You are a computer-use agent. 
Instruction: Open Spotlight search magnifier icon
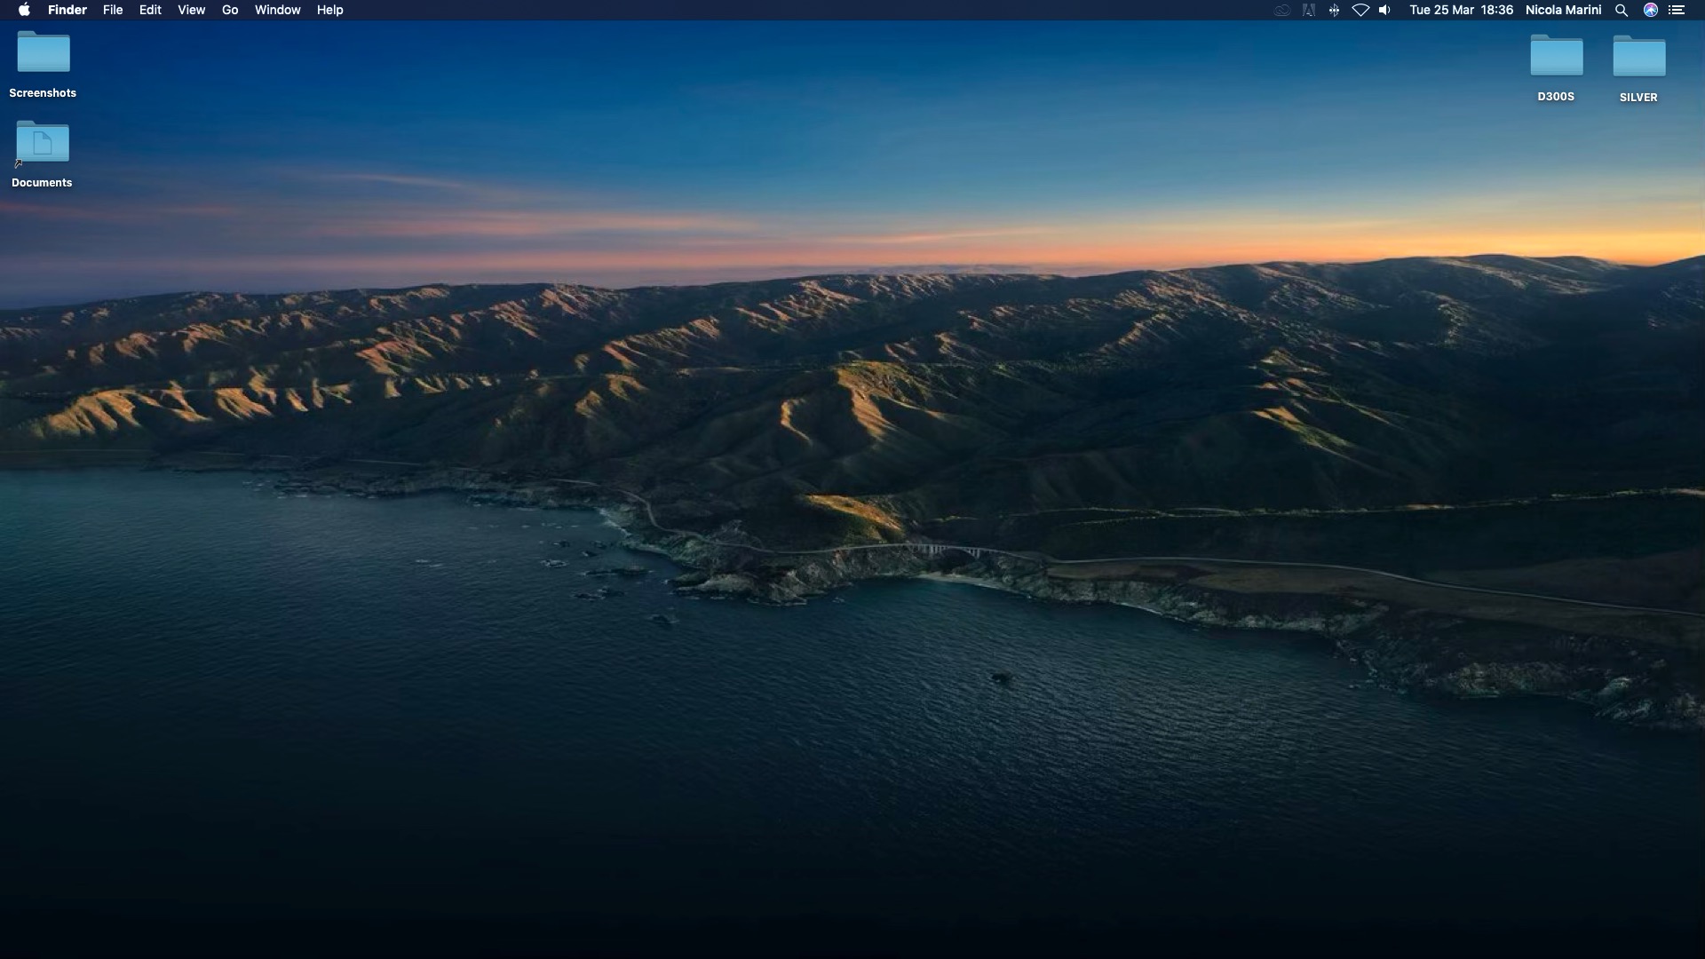coord(1622,10)
